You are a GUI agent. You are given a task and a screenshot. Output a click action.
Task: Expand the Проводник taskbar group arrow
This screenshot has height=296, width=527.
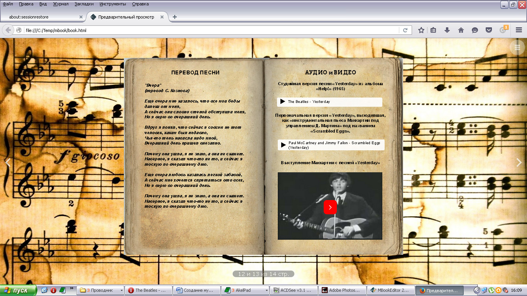point(122,290)
